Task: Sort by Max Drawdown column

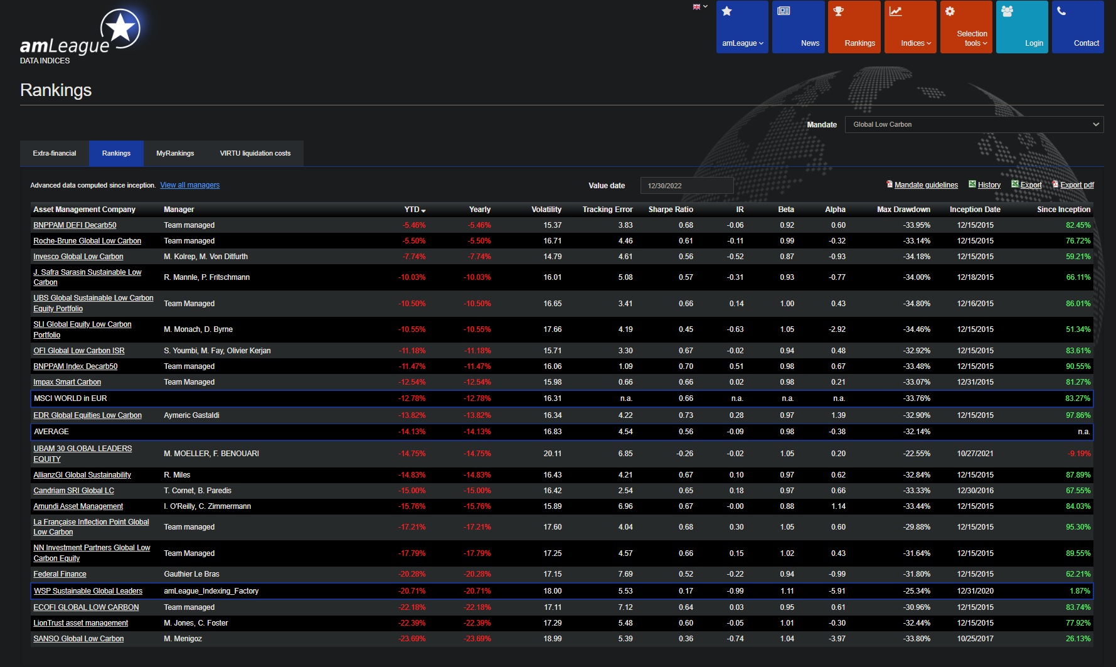Action: pos(903,210)
